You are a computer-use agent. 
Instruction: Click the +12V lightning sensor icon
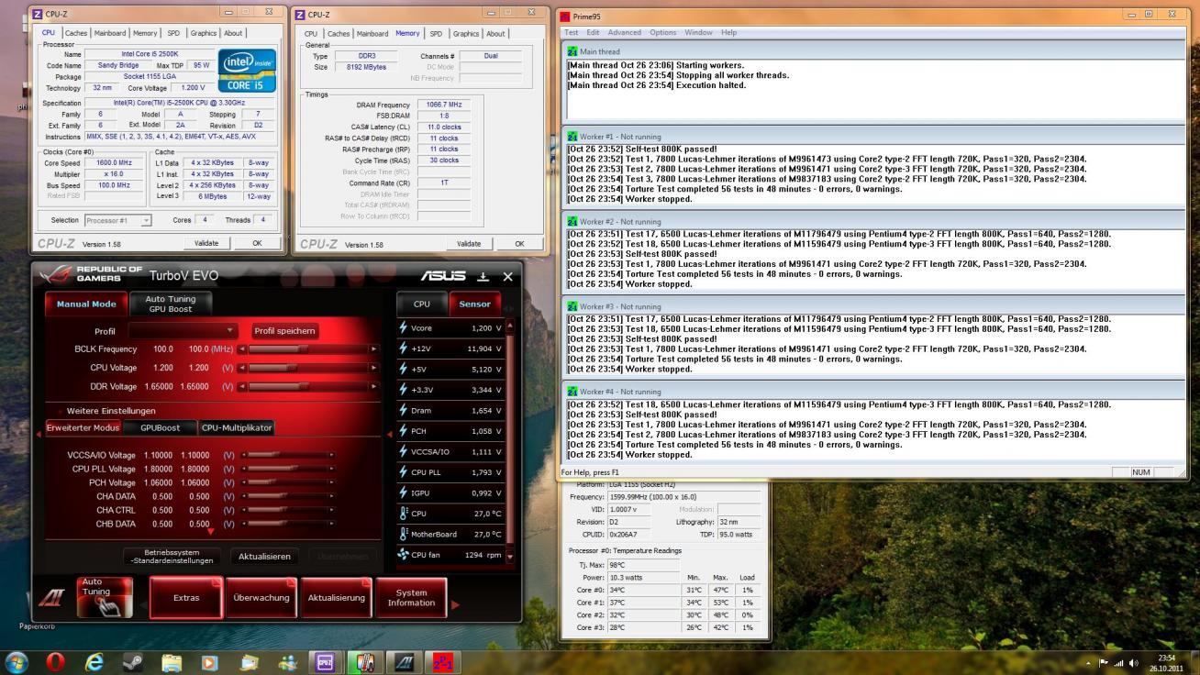(403, 349)
